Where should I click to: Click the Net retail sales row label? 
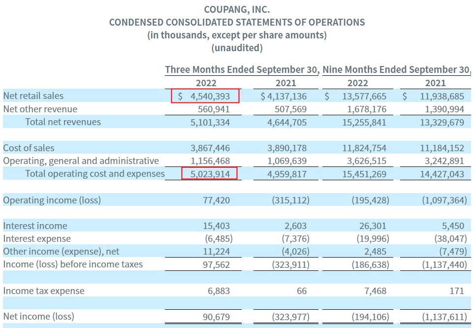pyautogui.click(x=33, y=96)
